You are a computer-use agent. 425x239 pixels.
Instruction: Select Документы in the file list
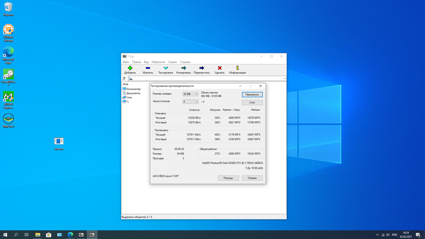(131, 93)
